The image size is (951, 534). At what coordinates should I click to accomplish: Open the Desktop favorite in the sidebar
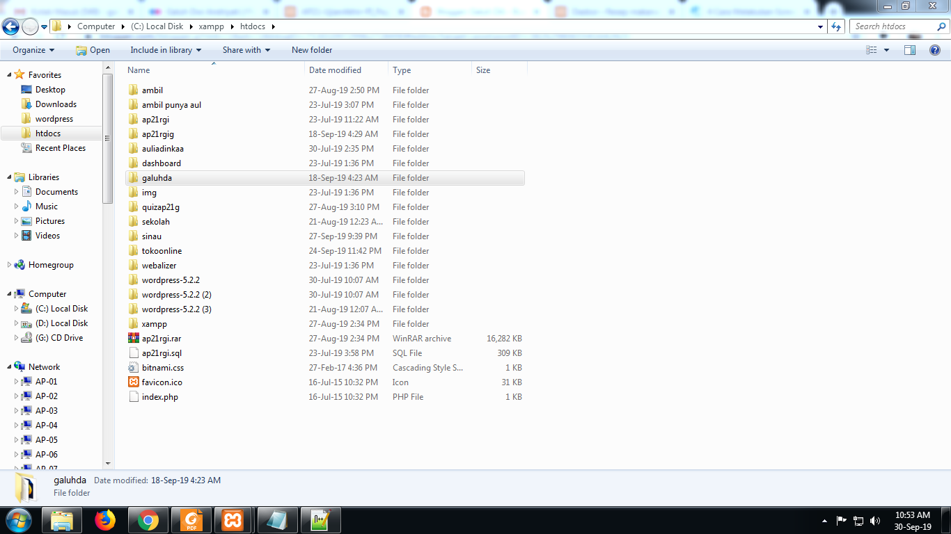click(x=50, y=90)
